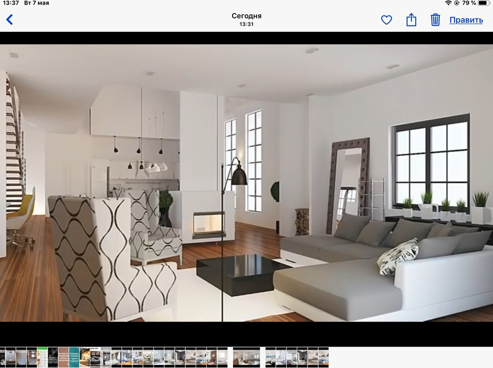Open the tan-brown text thumbnail in filmstrip
The width and height of the screenshot is (493, 368).
(64, 357)
